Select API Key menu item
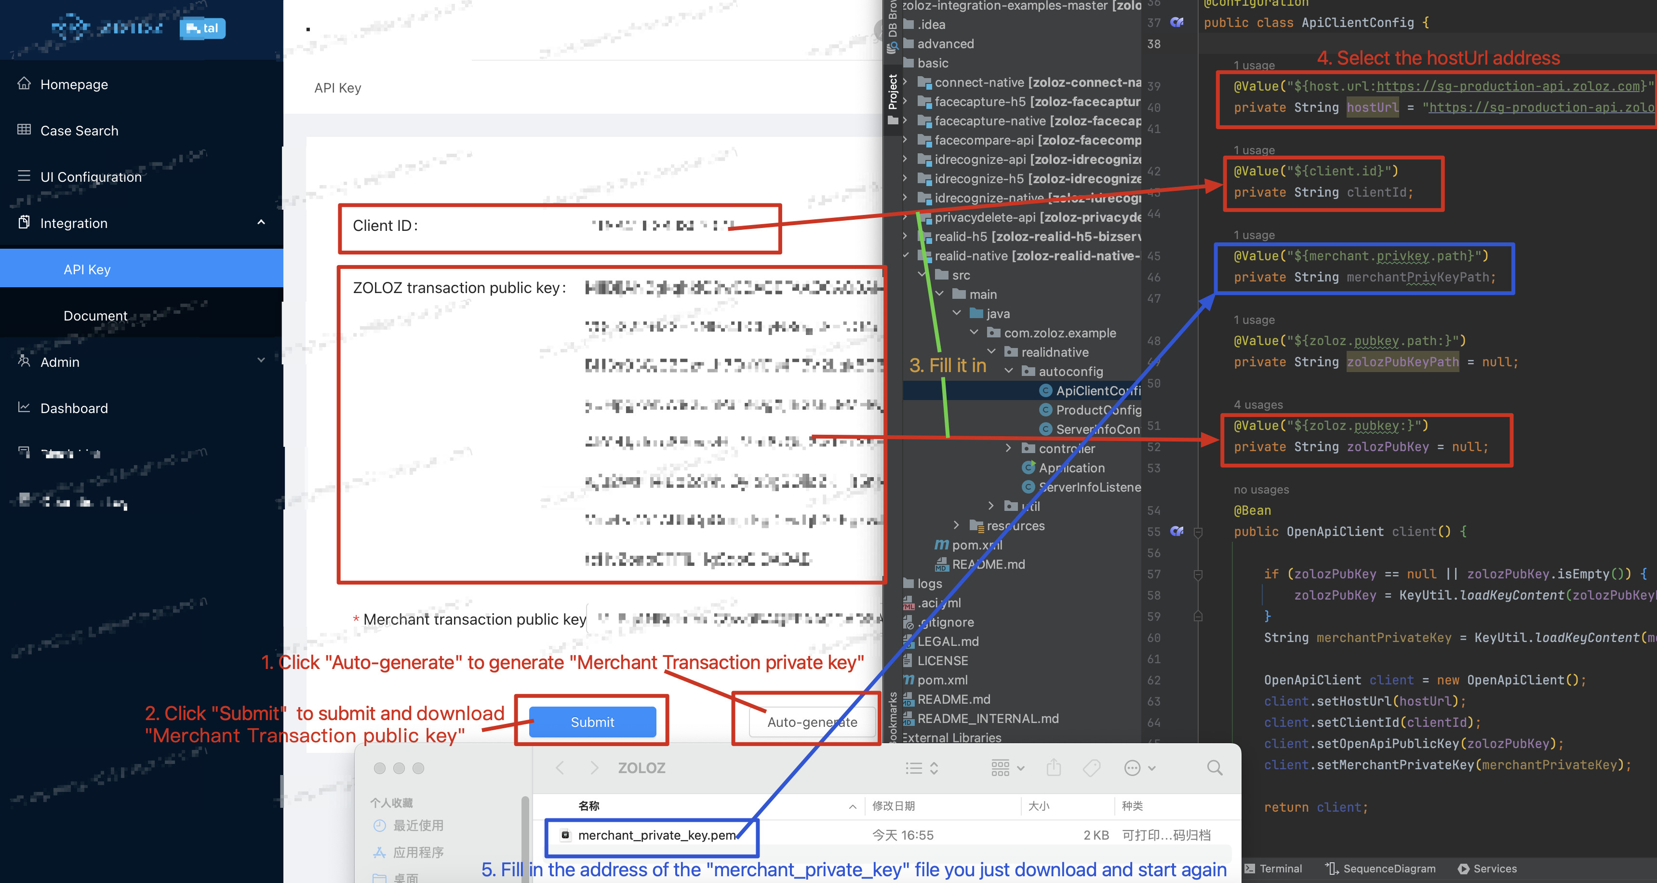This screenshot has width=1657, height=883. 88,269
